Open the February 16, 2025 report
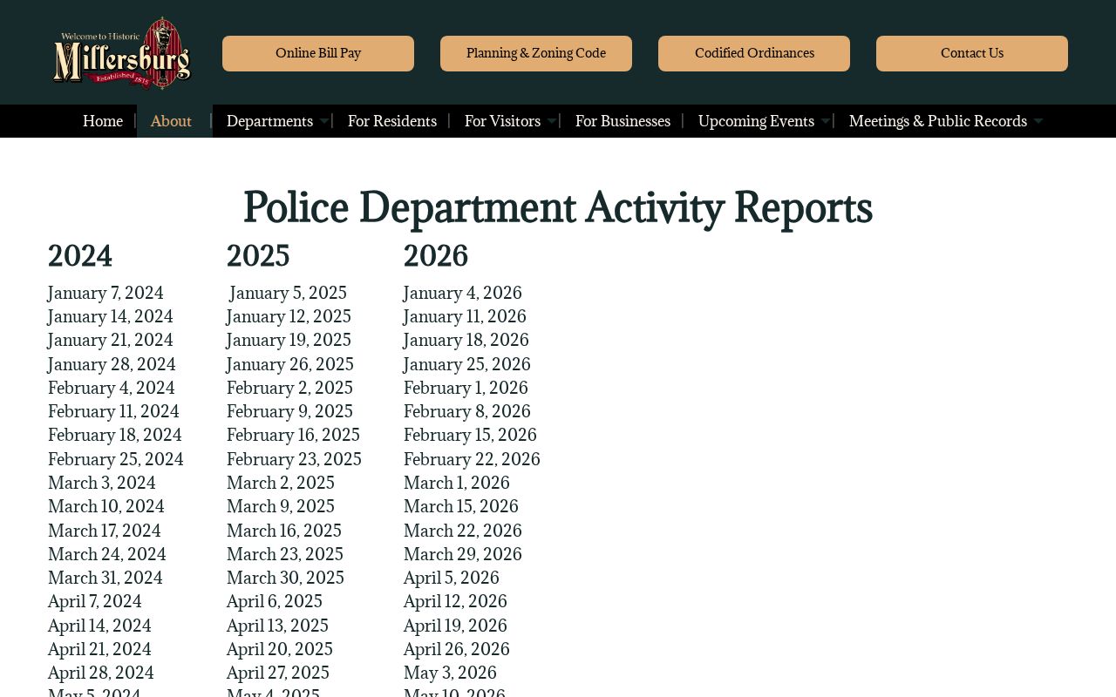 click(293, 435)
